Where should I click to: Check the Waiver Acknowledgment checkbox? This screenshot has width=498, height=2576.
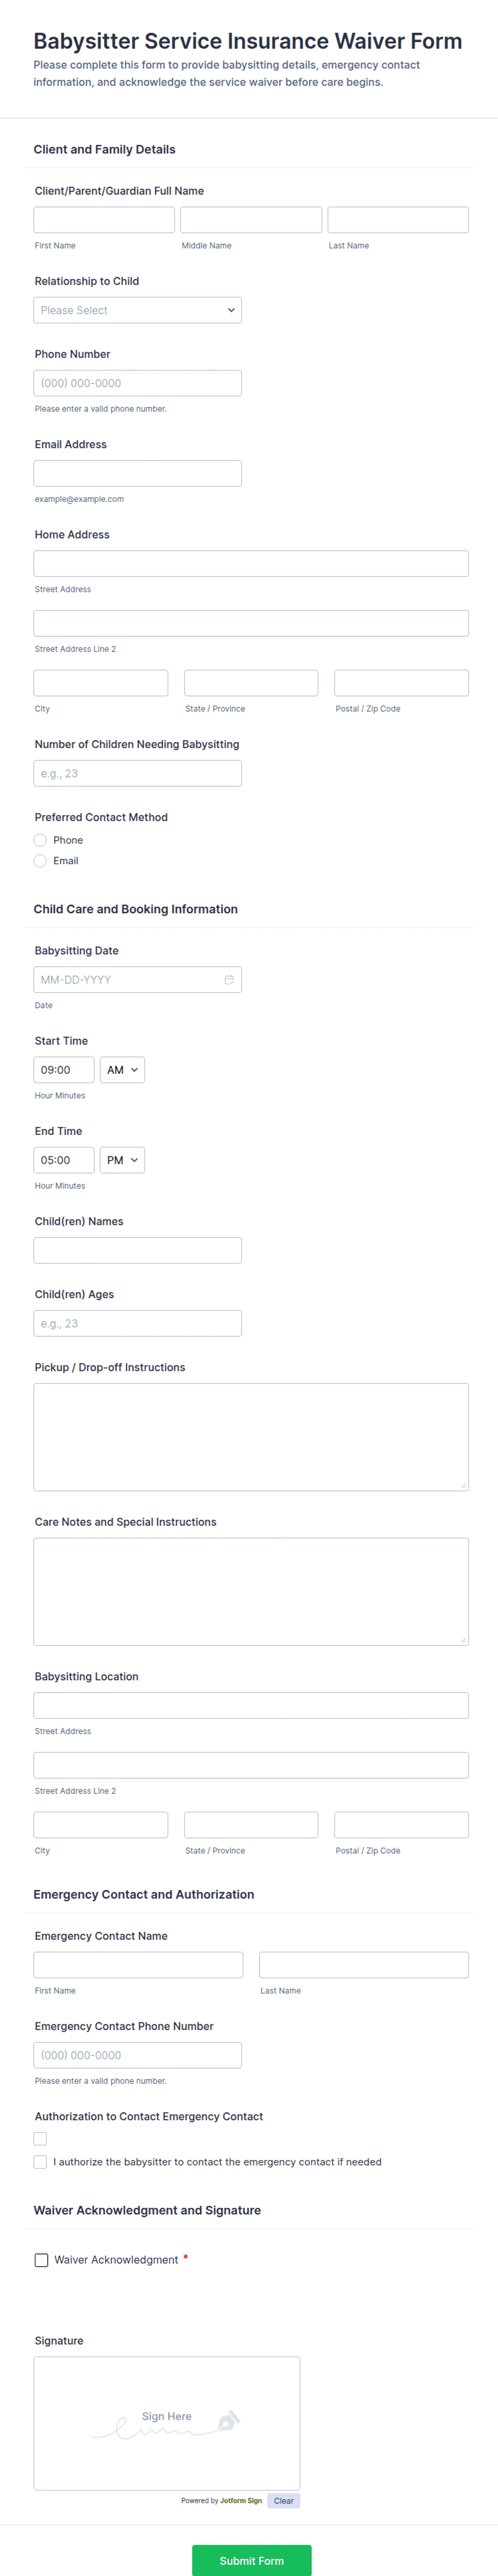[x=41, y=2259]
